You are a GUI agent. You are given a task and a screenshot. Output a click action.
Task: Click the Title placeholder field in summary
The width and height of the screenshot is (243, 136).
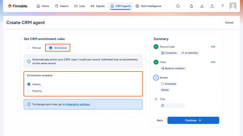(172, 105)
